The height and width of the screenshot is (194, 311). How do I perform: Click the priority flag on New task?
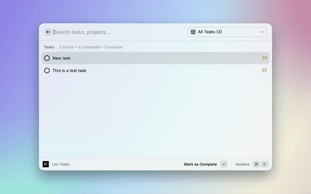point(264,58)
